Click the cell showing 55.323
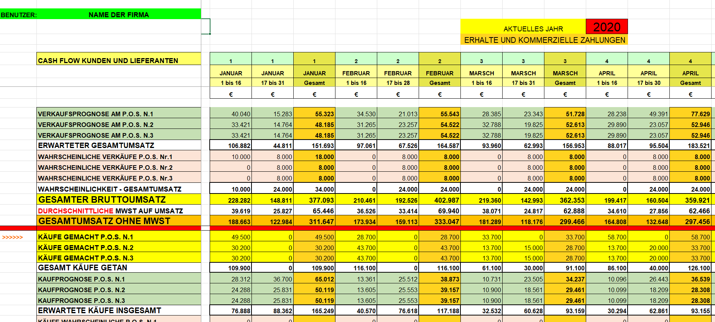The image size is (715, 322). pos(314,114)
